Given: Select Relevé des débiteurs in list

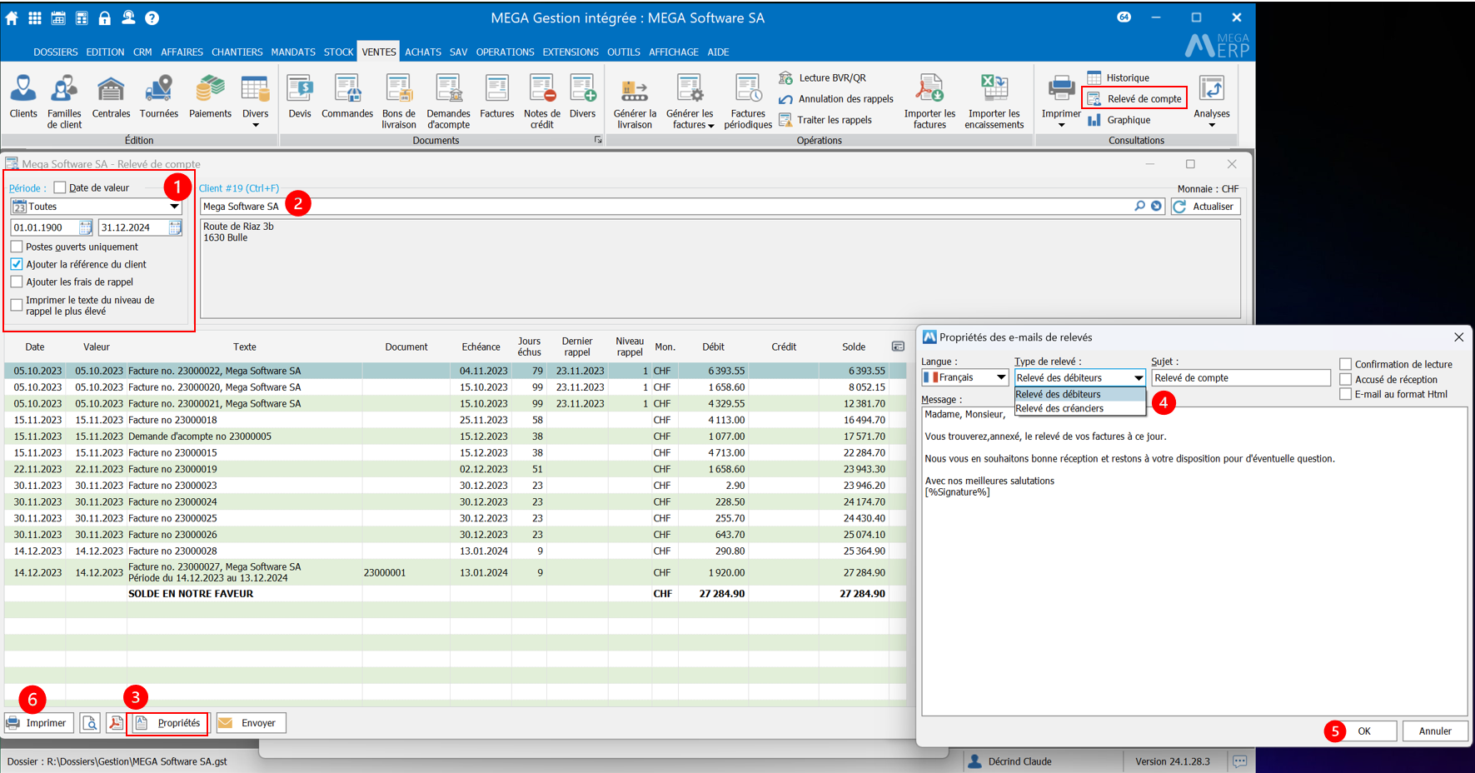Looking at the screenshot, I should tap(1080, 394).
